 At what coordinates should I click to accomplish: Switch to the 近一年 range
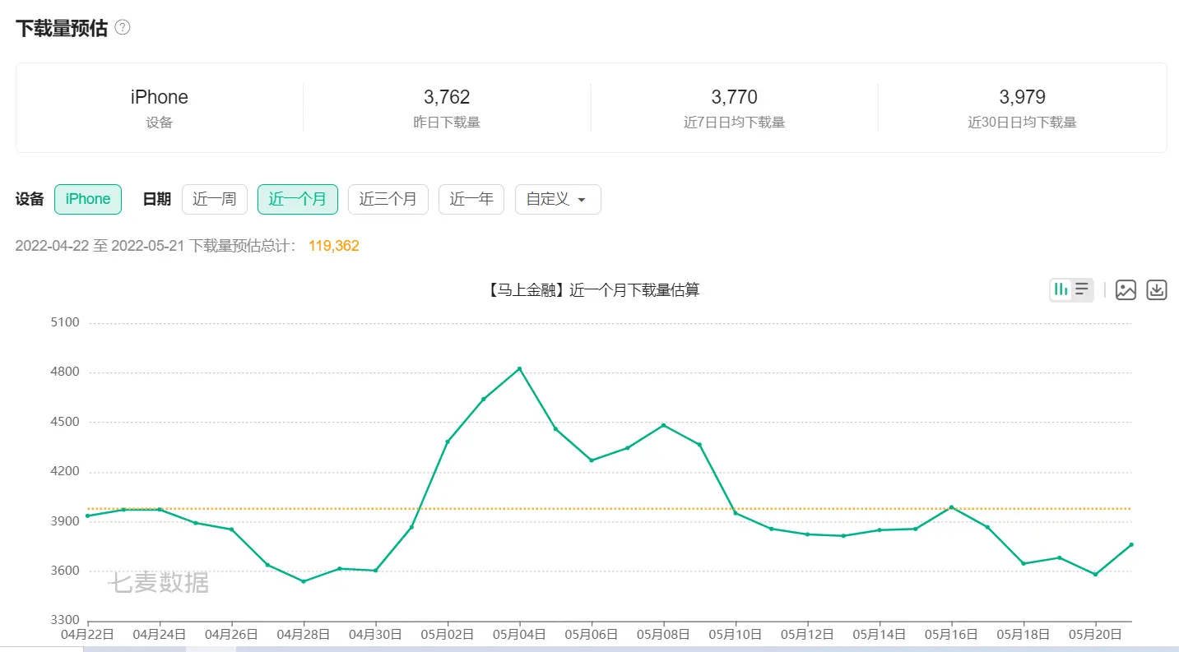coord(471,199)
